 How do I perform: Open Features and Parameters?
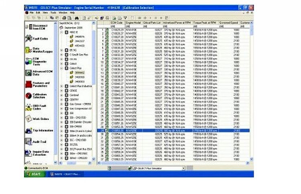[37, 84]
